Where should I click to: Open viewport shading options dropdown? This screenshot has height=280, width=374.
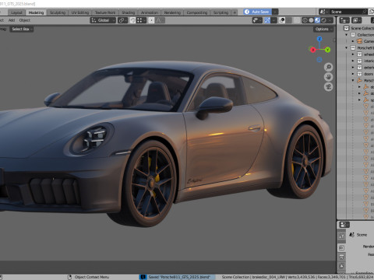pyautogui.click(x=330, y=20)
